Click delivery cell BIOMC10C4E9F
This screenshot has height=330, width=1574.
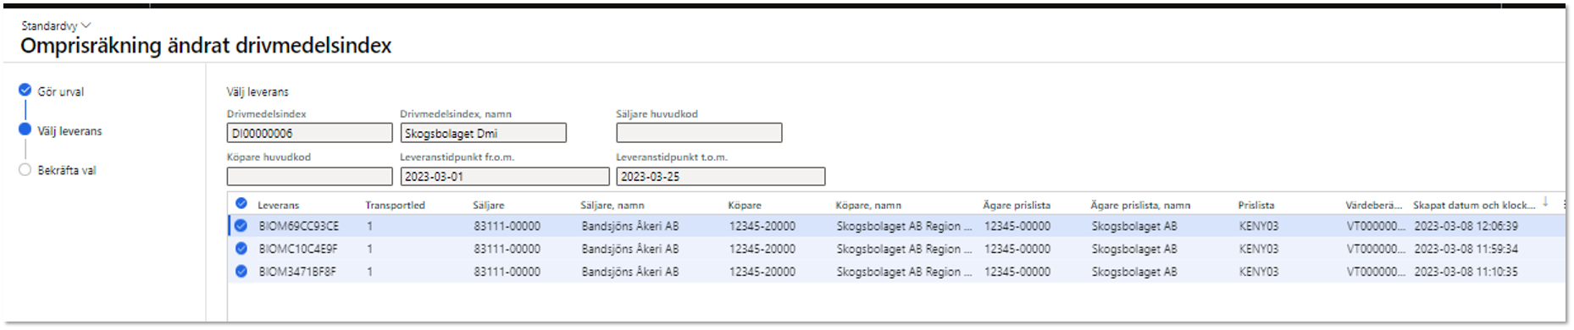coord(298,249)
